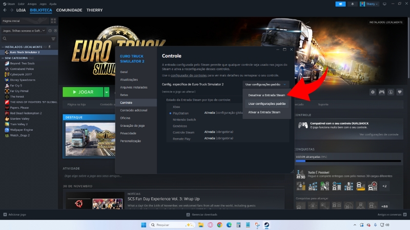Switch to the COMUNIDADE tab
This screenshot has height=230, width=410.
pos(69,10)
